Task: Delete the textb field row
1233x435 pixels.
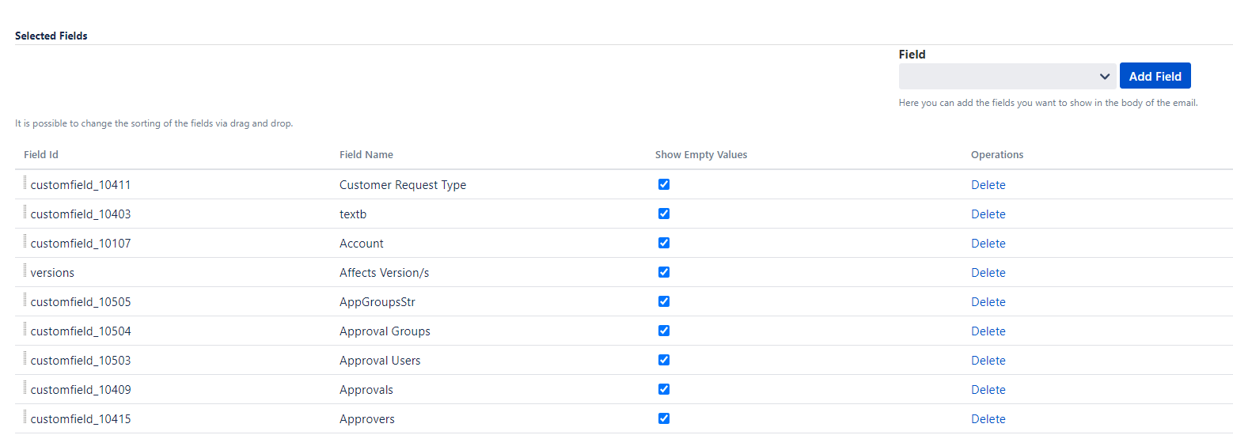Action: (x=988, y=214)
